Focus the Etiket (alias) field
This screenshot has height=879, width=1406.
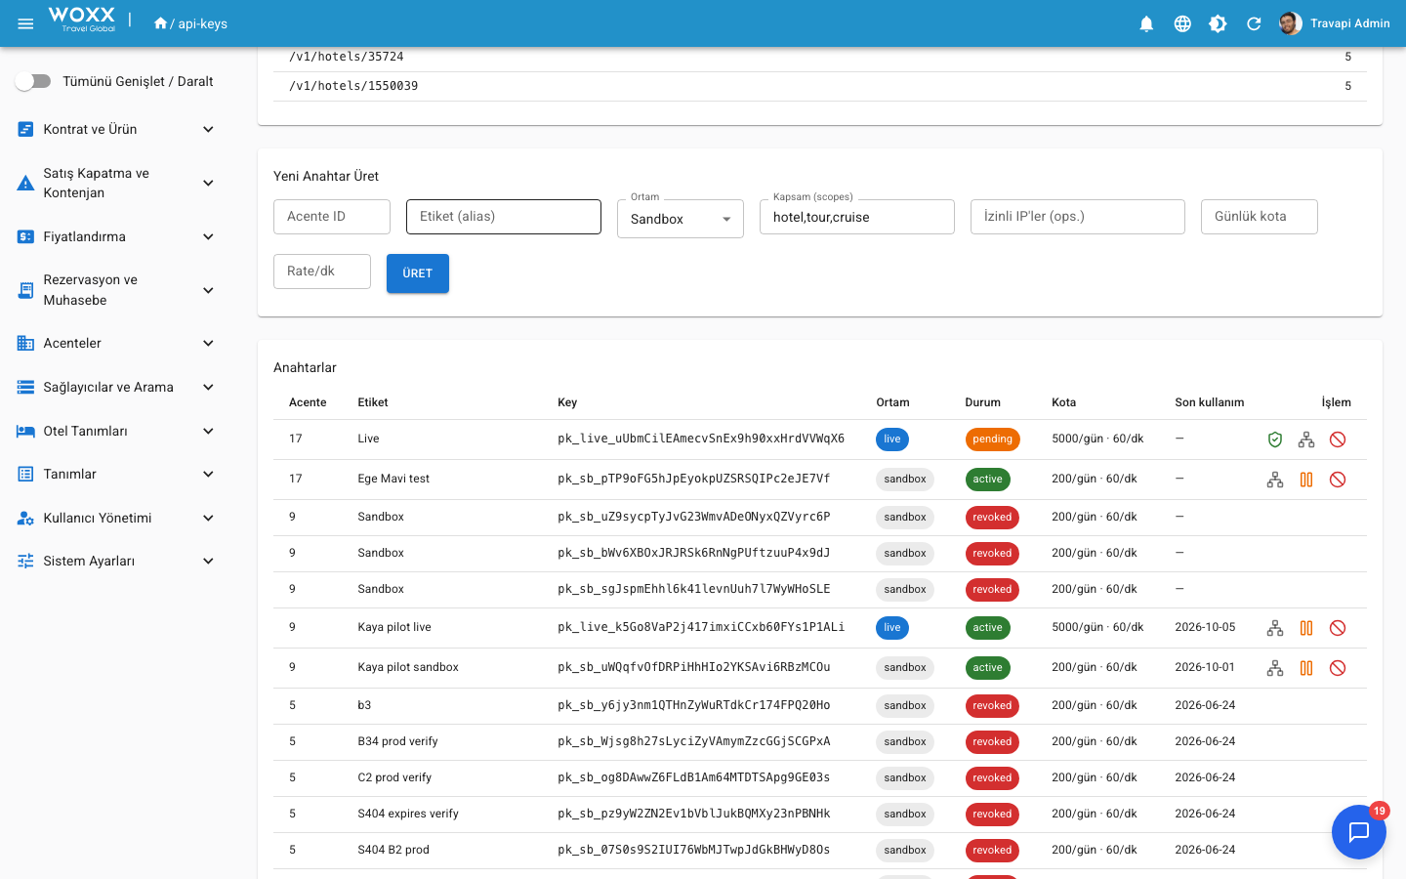click(504, 217)
